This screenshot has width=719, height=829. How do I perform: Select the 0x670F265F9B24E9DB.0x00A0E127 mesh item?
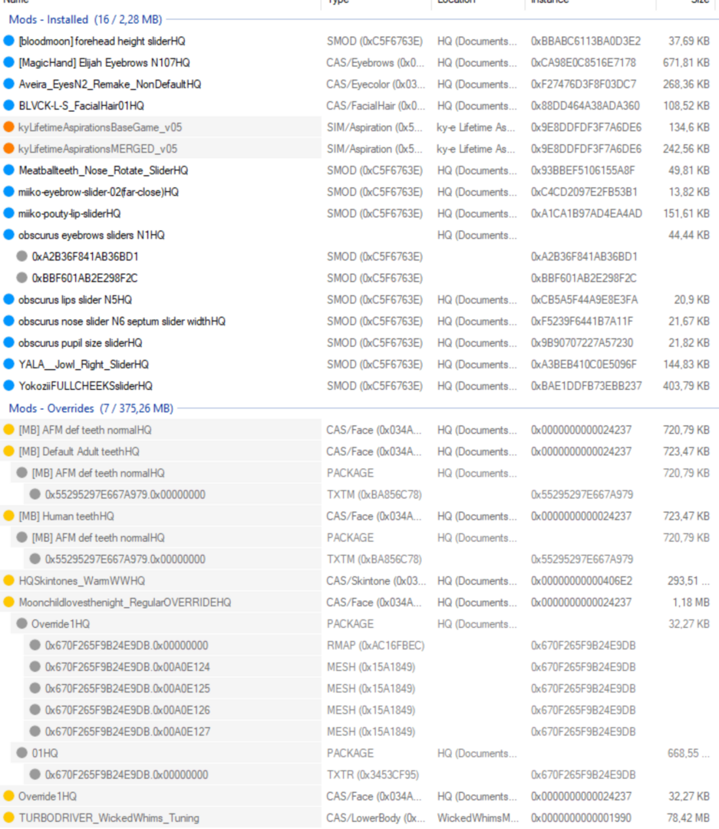click(x=127, y=732)
